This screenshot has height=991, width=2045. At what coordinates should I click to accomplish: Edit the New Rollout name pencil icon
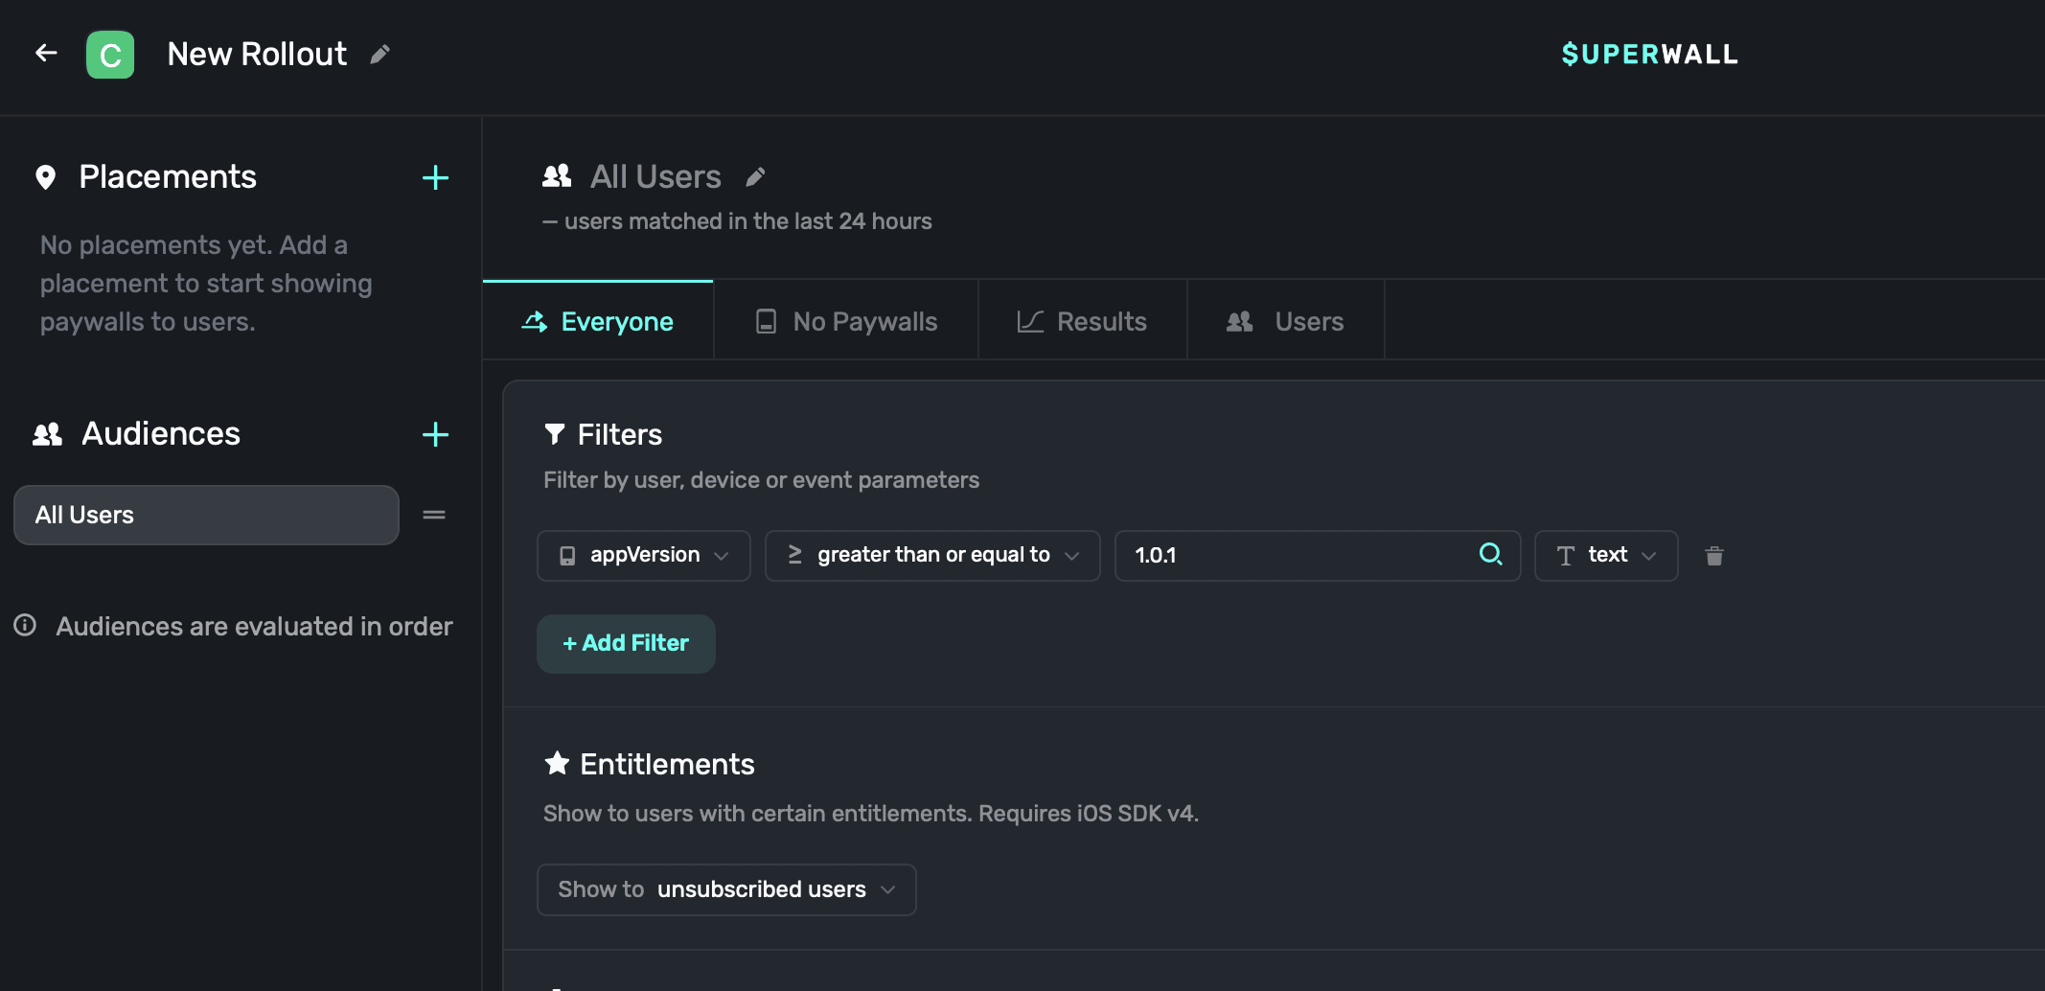pos(380,55)
